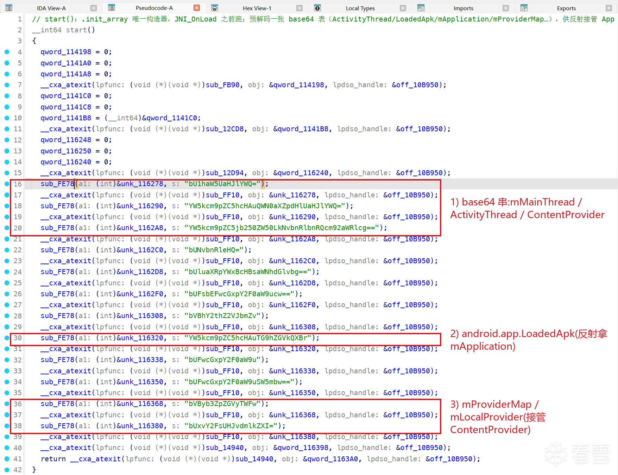This screenshot has height=475, width=618.
Task: Toggle breakpoint dot on line 41
Action: [x=7, y=459]
